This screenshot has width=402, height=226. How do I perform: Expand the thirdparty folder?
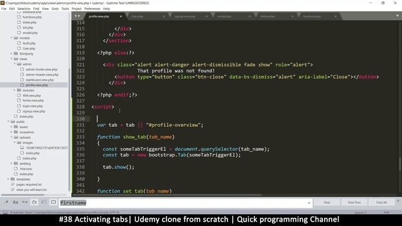(11, 53)
